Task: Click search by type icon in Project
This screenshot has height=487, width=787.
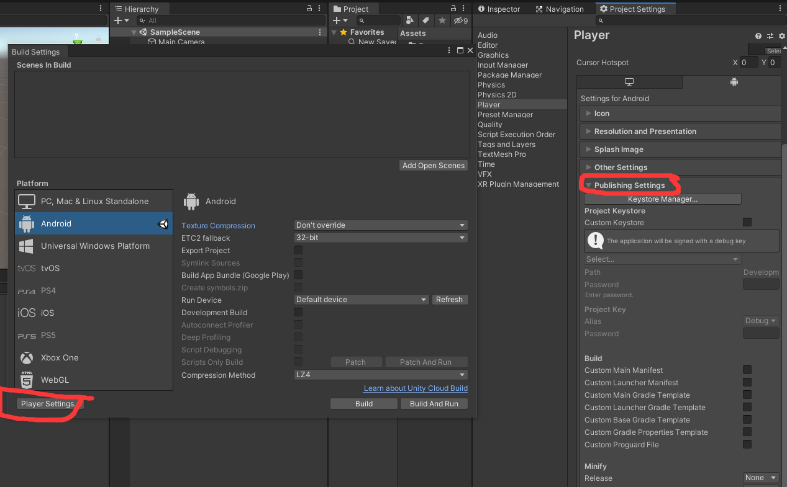Action: click(x=409, y=20)
